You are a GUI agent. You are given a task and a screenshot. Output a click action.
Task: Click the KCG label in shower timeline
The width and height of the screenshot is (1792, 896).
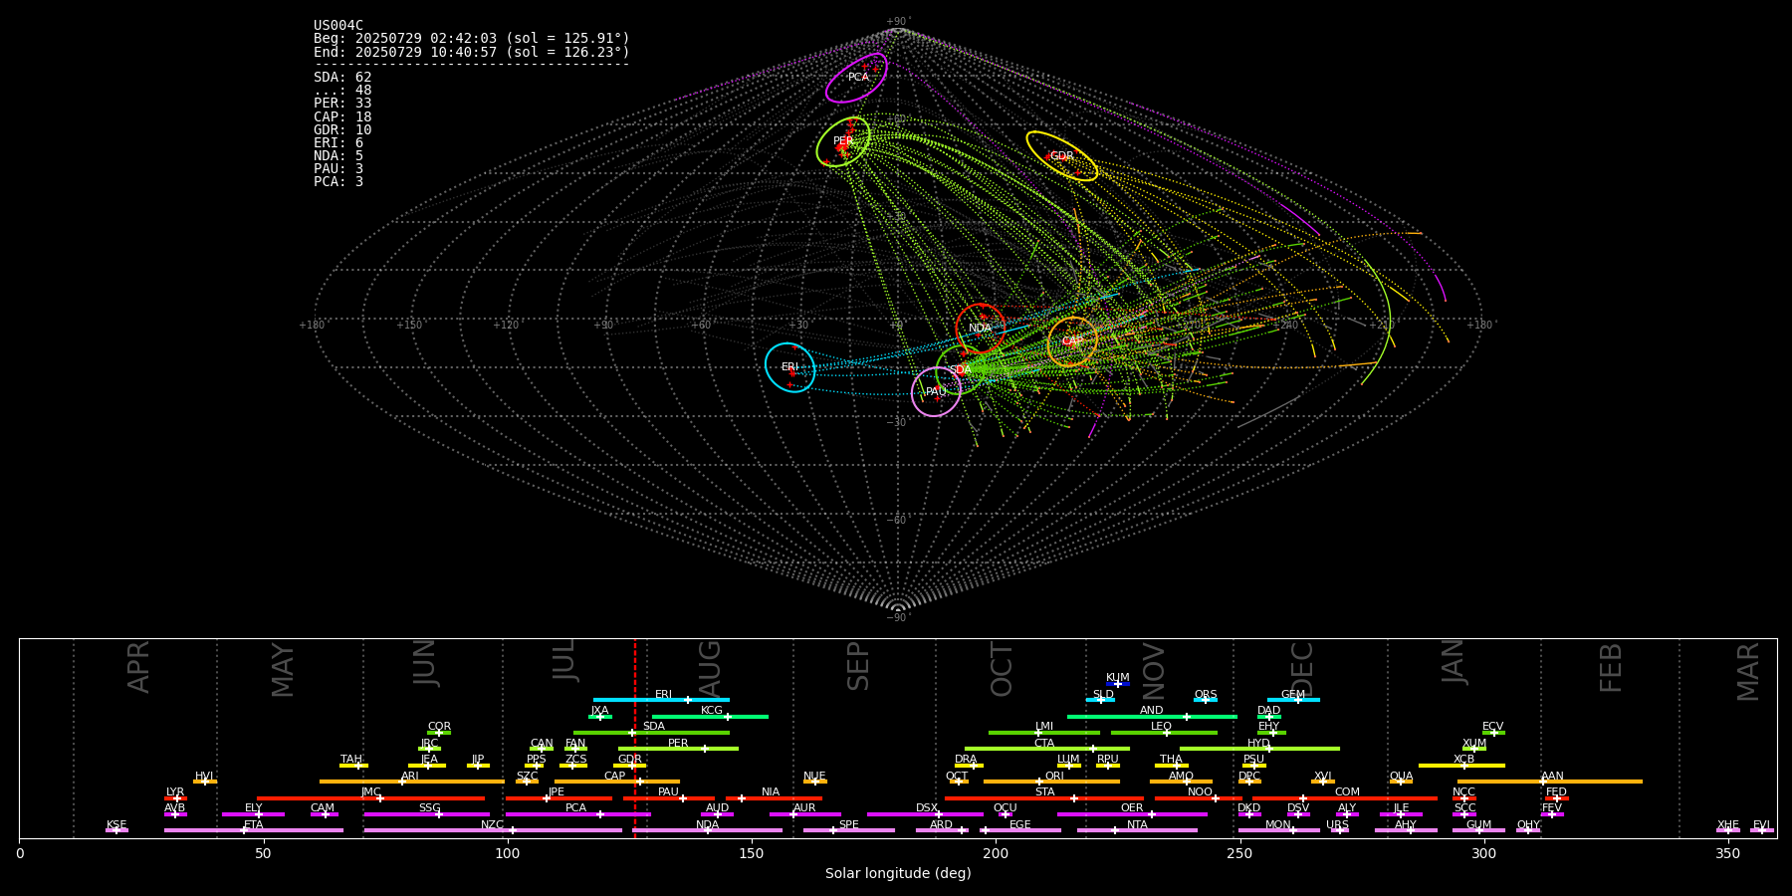click(712, 711)
